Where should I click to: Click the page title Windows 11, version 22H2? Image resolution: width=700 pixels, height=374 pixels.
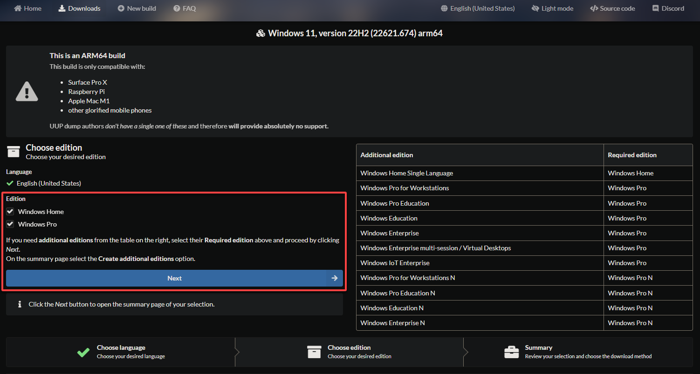pyautogui.click(x=355, y=33)
